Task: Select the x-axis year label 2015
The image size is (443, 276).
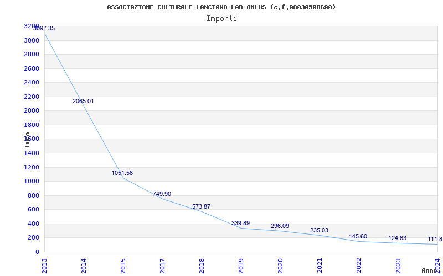Action: coord(123,266)
